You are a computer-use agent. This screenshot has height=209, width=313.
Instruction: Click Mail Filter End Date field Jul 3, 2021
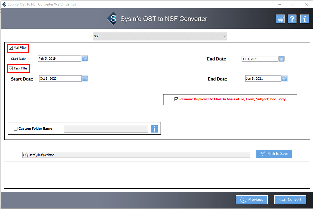pyautogui.click(x=260, y=59)
